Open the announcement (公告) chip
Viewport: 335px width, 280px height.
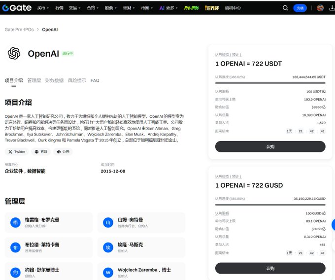(63, 152)
